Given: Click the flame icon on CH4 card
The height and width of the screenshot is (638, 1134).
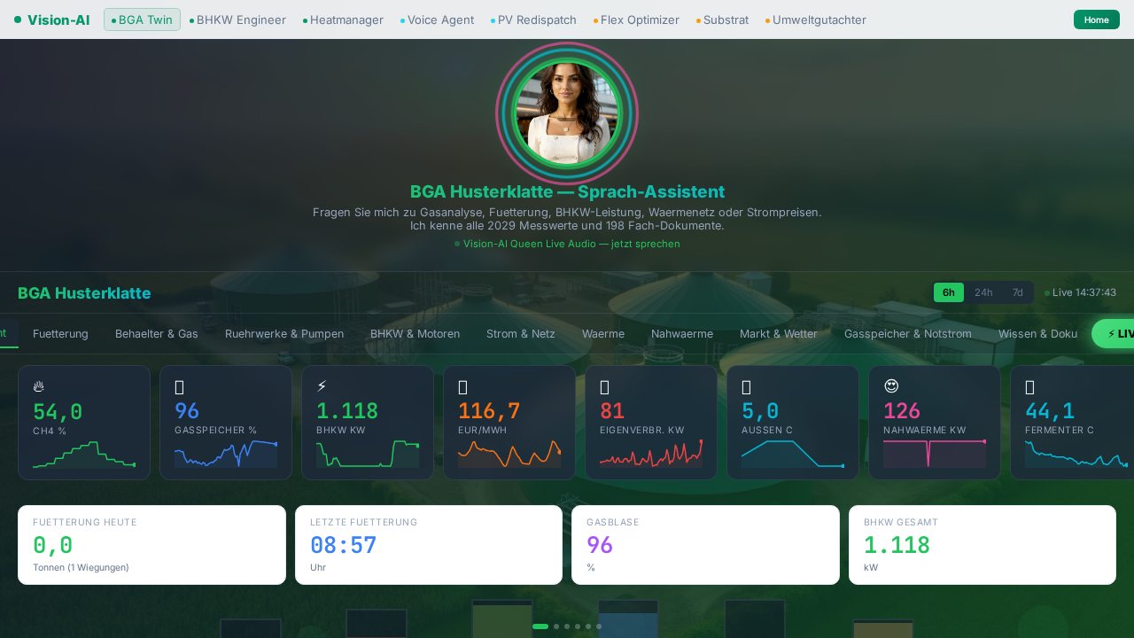Looking at the screenshot, I should [x=39, y=386].
